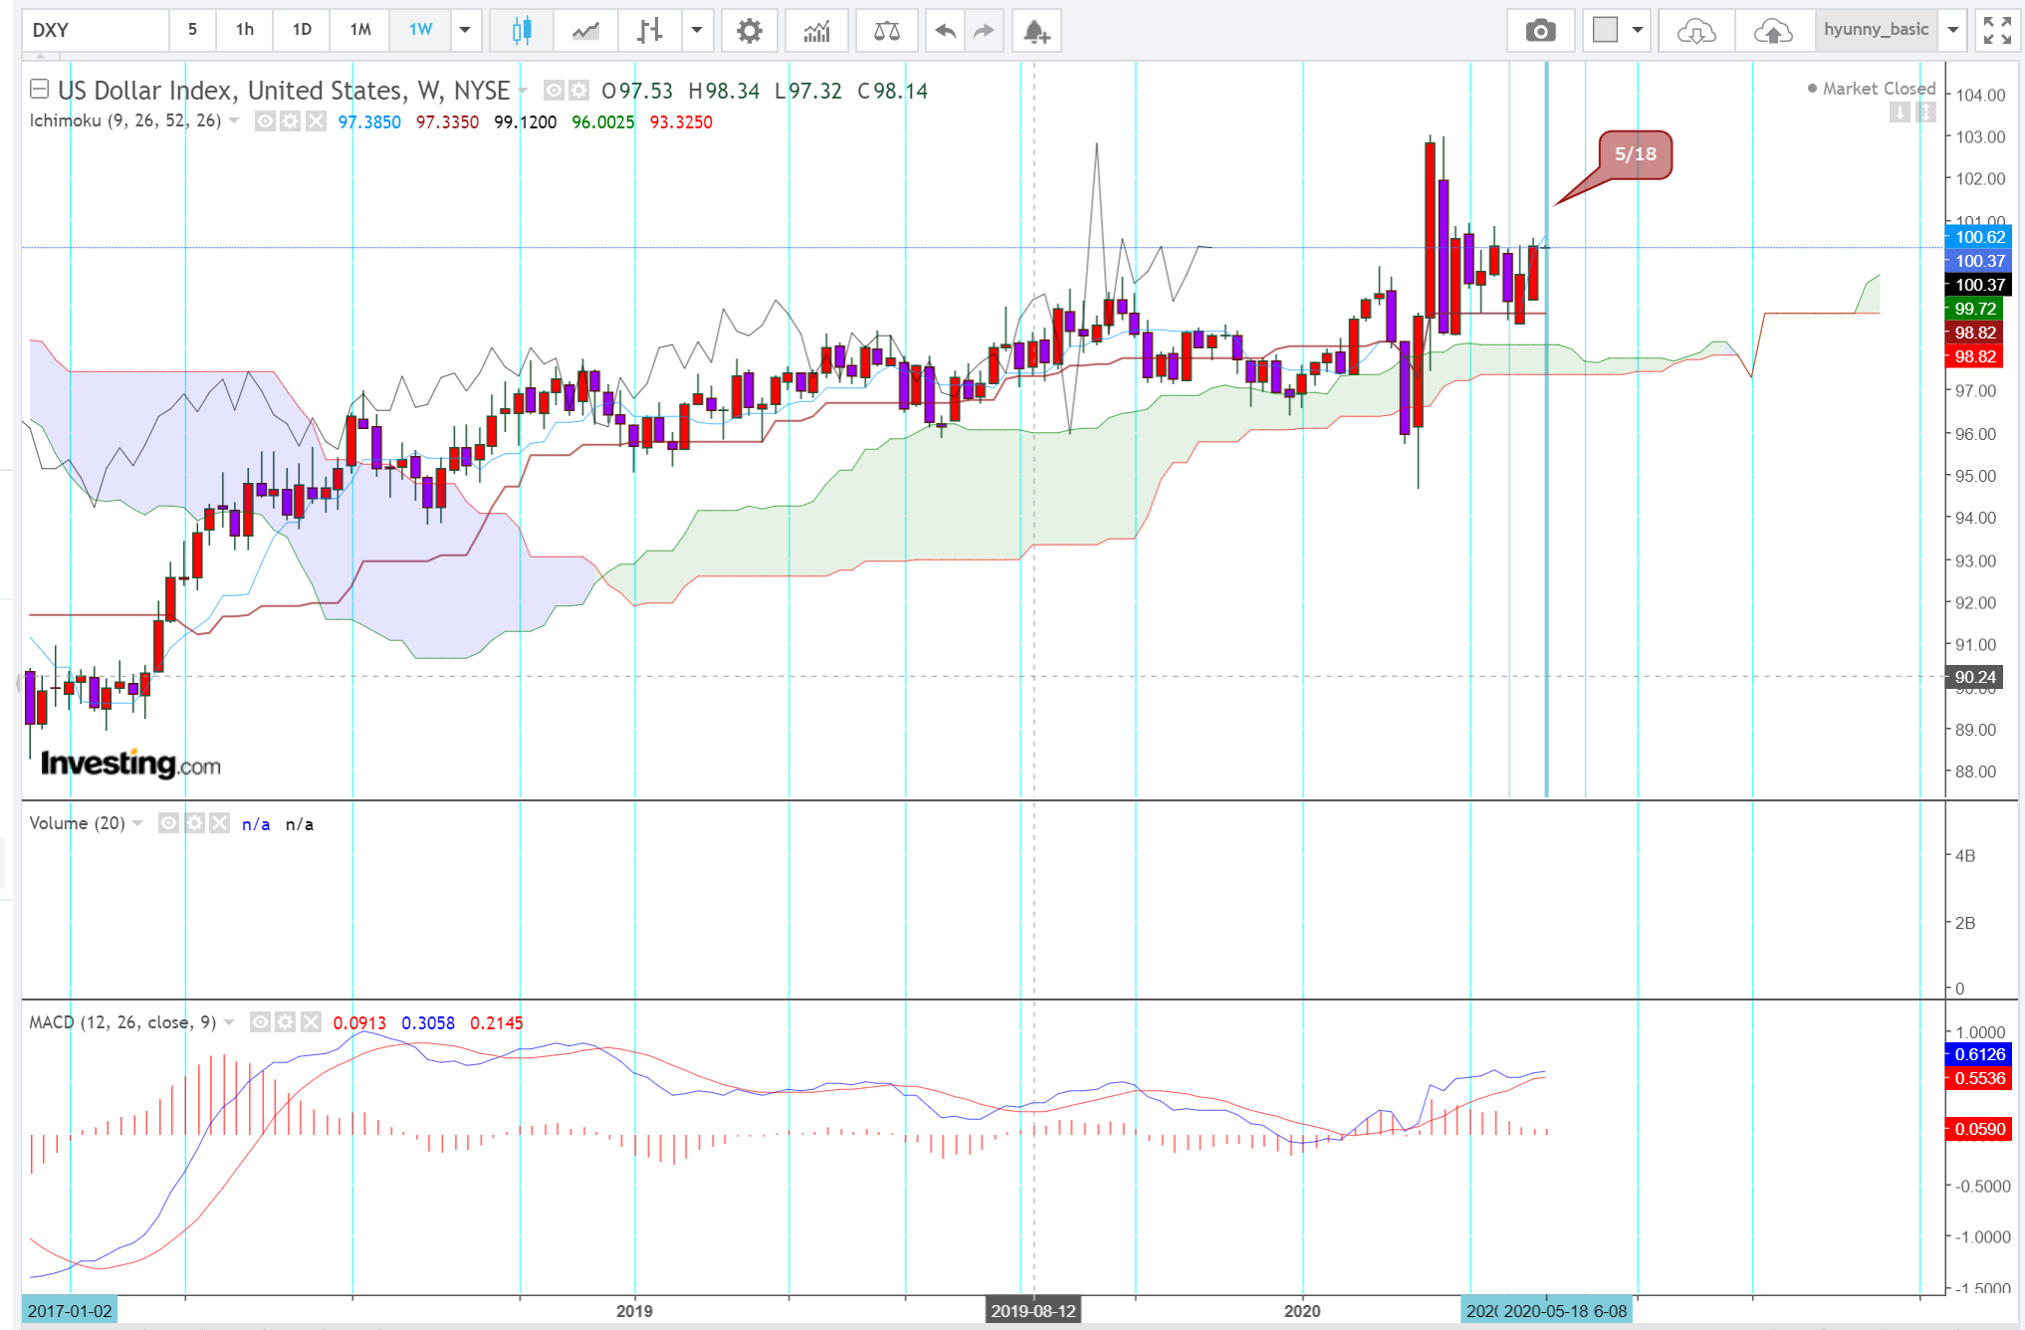Create an alert with bell icon
2025x1330 pixels.
(1036, 30)
